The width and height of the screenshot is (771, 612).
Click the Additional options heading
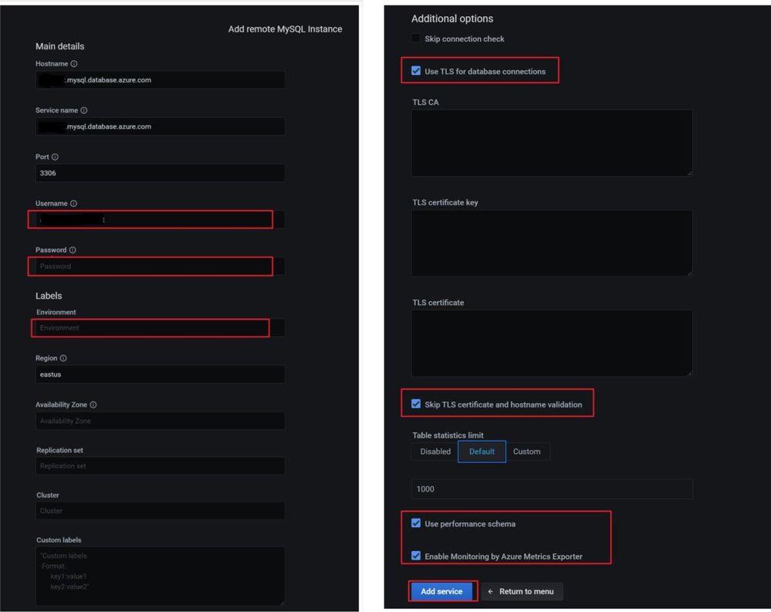point(452,19)
